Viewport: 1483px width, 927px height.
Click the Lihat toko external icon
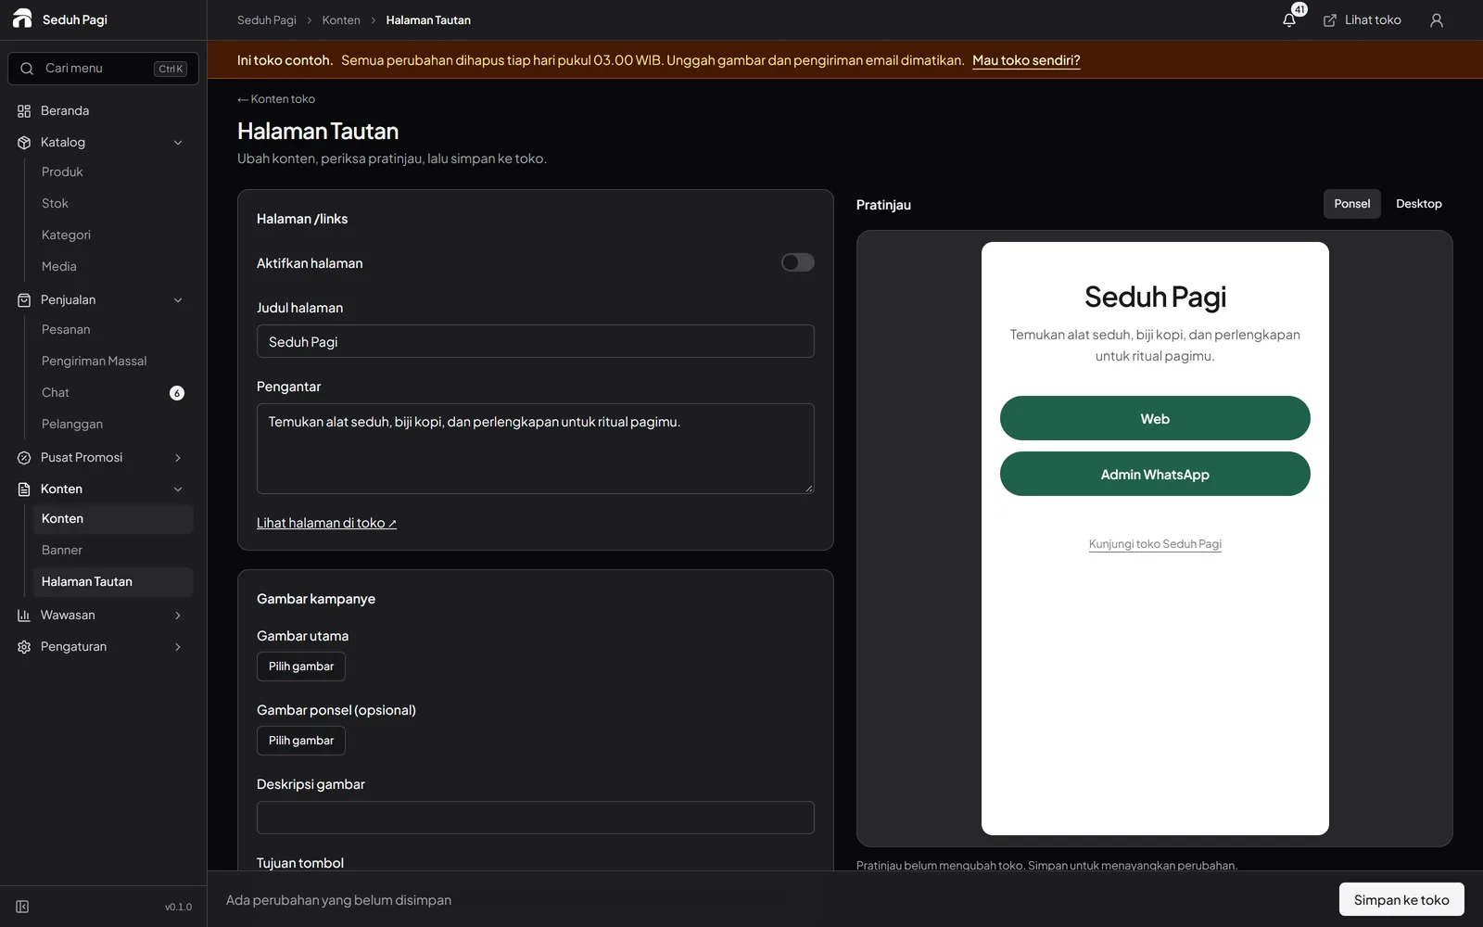click(x=1330, y=20)
